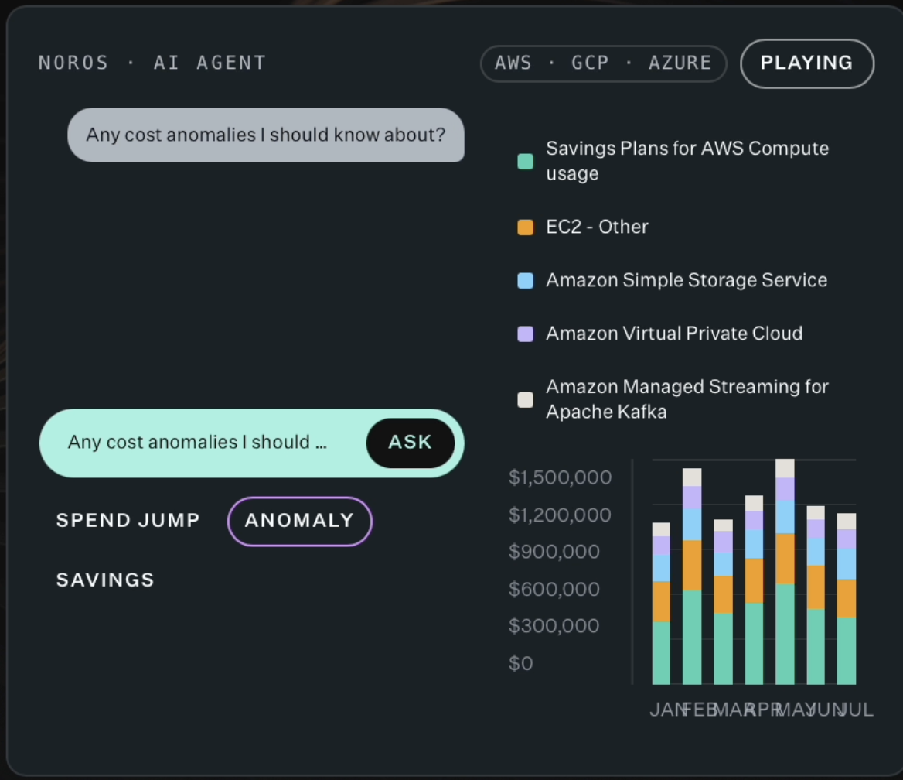
Task: Click the MAY bar in the chart
Action: click(785, 572)
